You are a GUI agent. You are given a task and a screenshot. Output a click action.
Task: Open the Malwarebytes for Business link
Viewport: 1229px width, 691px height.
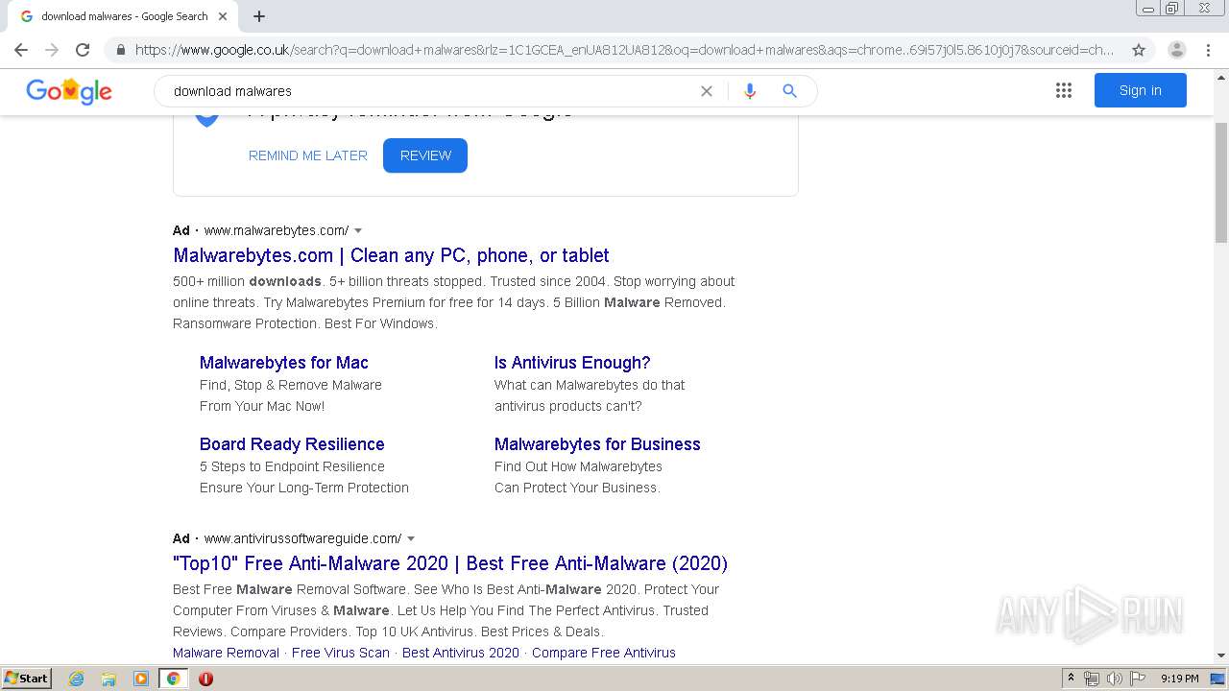tap(597, 444)
